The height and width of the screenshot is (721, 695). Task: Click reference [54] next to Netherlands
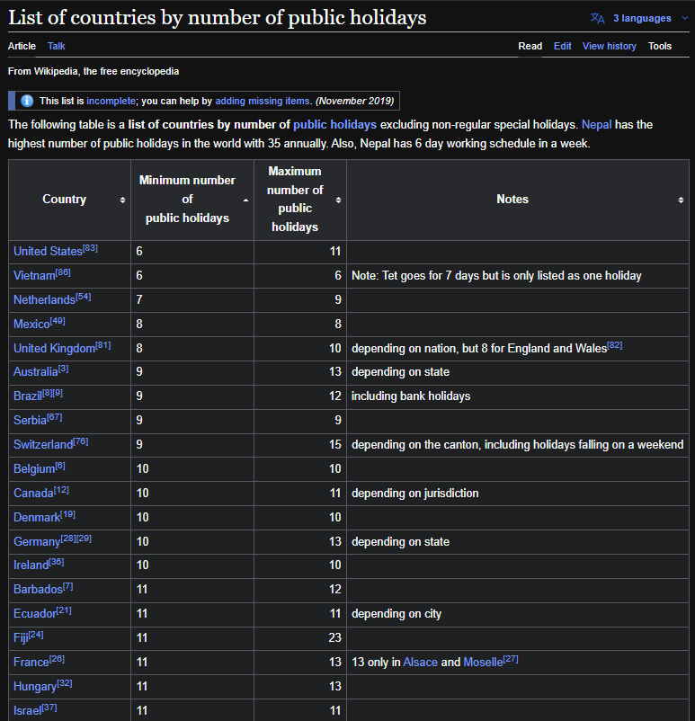point(84,297)
